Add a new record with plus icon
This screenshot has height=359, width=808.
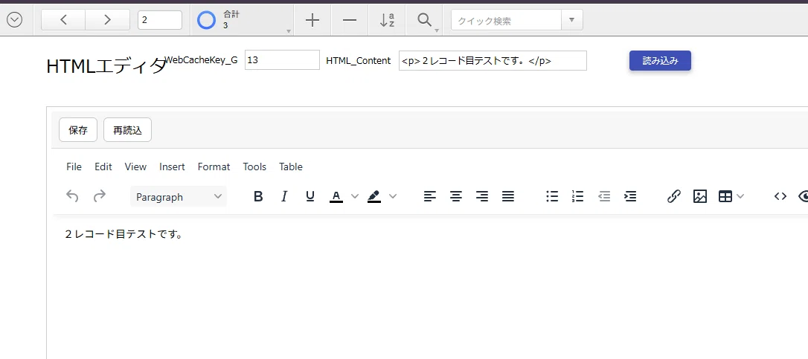point(312,20)
